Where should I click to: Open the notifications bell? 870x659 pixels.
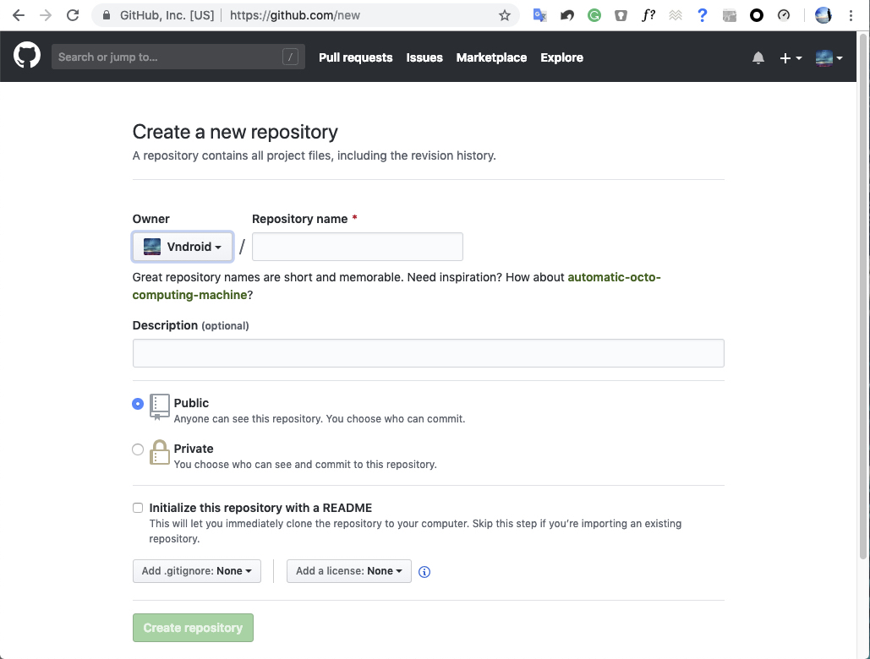tap(758, 57)
